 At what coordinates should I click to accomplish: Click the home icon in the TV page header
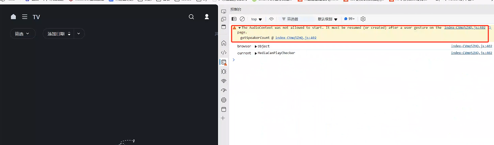click(x=13, y=17)
